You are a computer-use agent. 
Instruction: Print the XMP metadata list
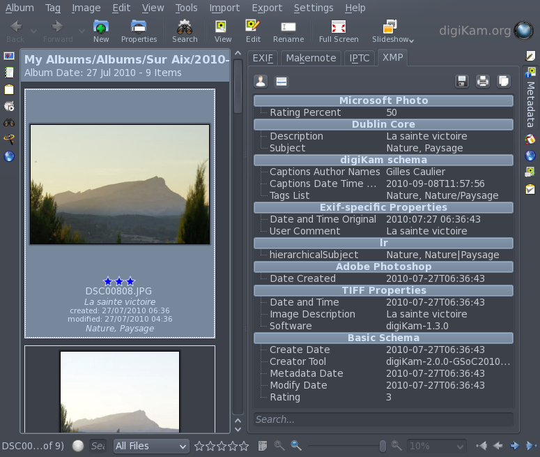coord(482,82)
